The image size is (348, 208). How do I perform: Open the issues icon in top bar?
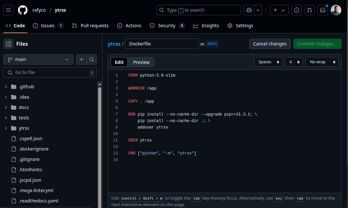(296, 10)
